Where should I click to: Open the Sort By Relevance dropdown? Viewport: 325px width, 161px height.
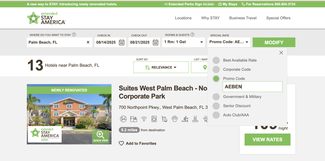(x=161, y=67)
